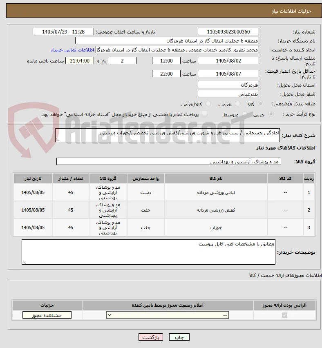Click the ردیف column header

pyautogui.click(x=309, y=178)
